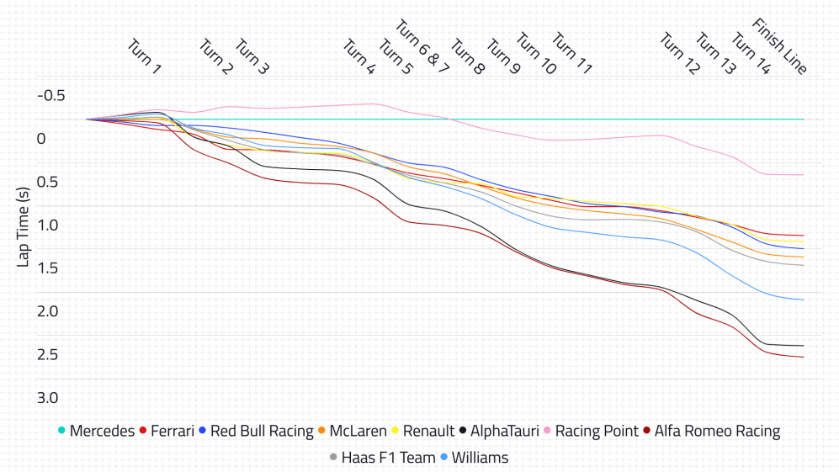
Task: Select the Turn 14 axis label
Action: click(x=751, y=53)
